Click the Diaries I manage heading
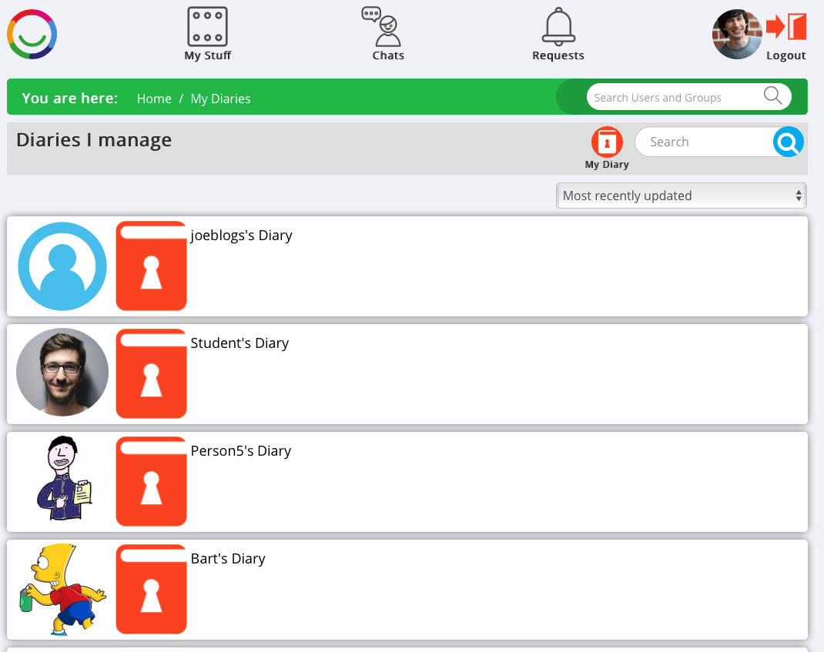 coord(94,140)
